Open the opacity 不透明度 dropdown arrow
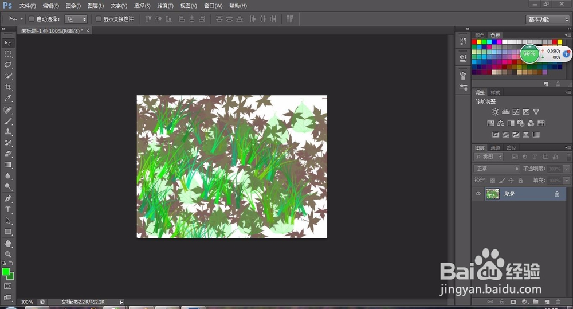The image size is (573, 309). click(567, 169)
